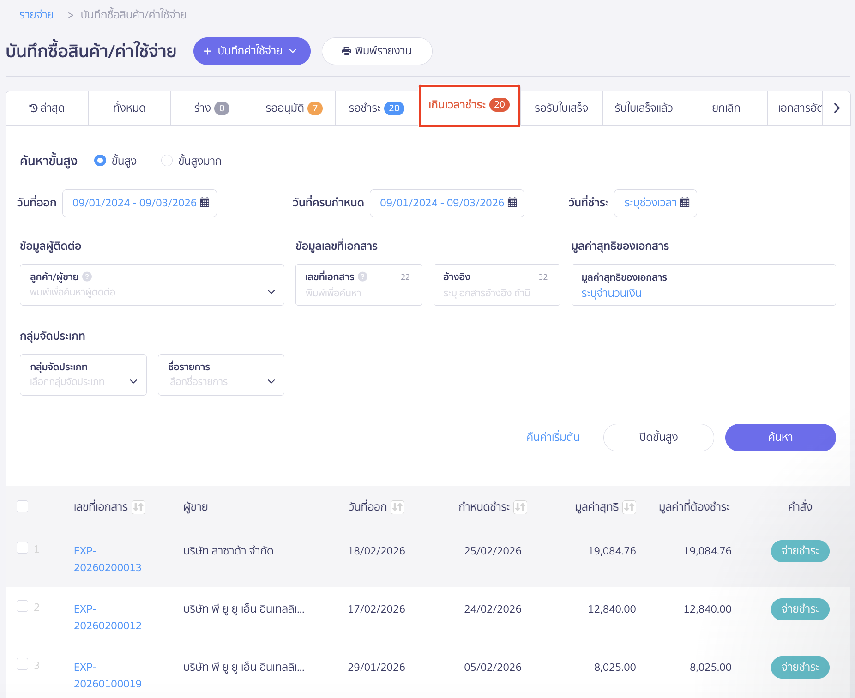855x698 pixels.
Task: Sort by เลขที่เอกสาร column sort icon
Action: pyautogui.click(x=138, y=507)
